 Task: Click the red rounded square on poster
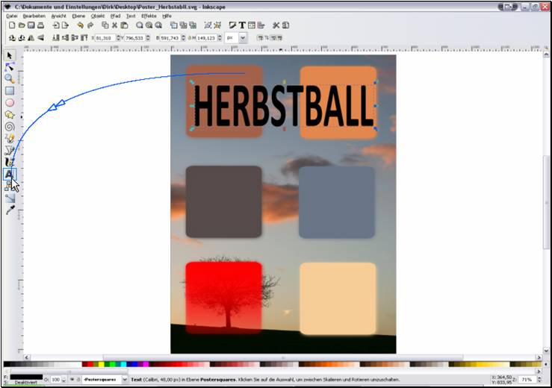pyautogui.click(x=223, y=297)
